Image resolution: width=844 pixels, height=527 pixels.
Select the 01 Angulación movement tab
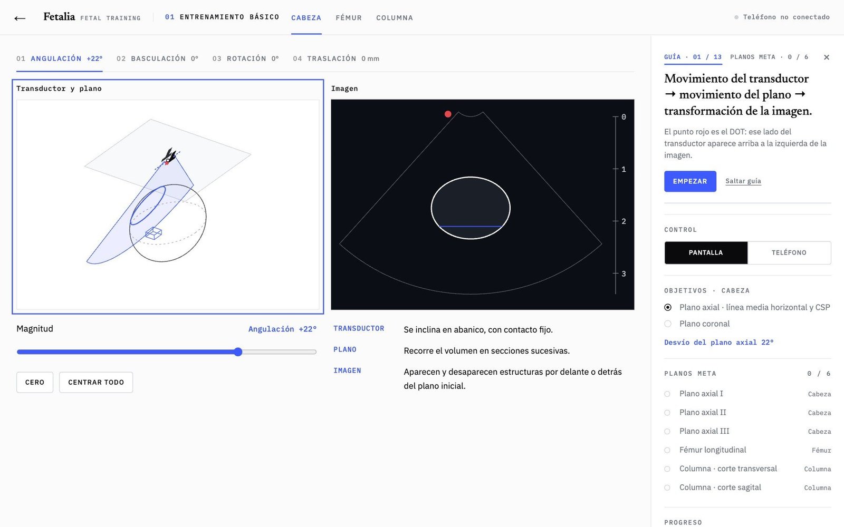pos(59,58)
